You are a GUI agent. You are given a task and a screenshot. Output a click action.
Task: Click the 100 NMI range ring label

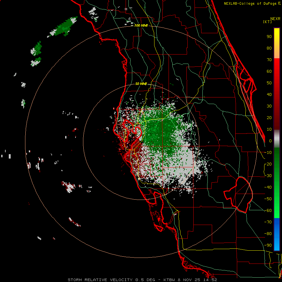141,26
